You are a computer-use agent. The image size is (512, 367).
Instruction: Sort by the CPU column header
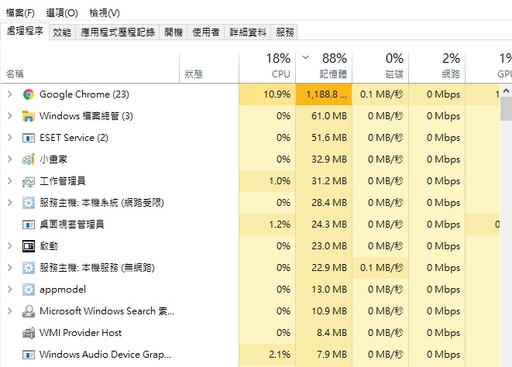coord(267,67)
